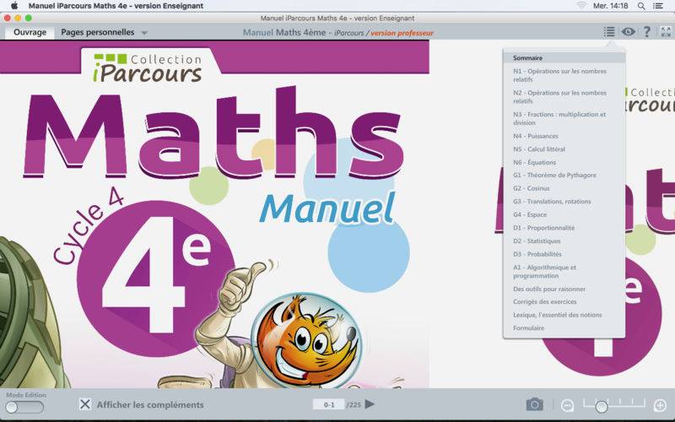Image resolution: width=675 pixels, height=422 pixels.
Task: Open the Apple menu
Action: coord(14,6)
